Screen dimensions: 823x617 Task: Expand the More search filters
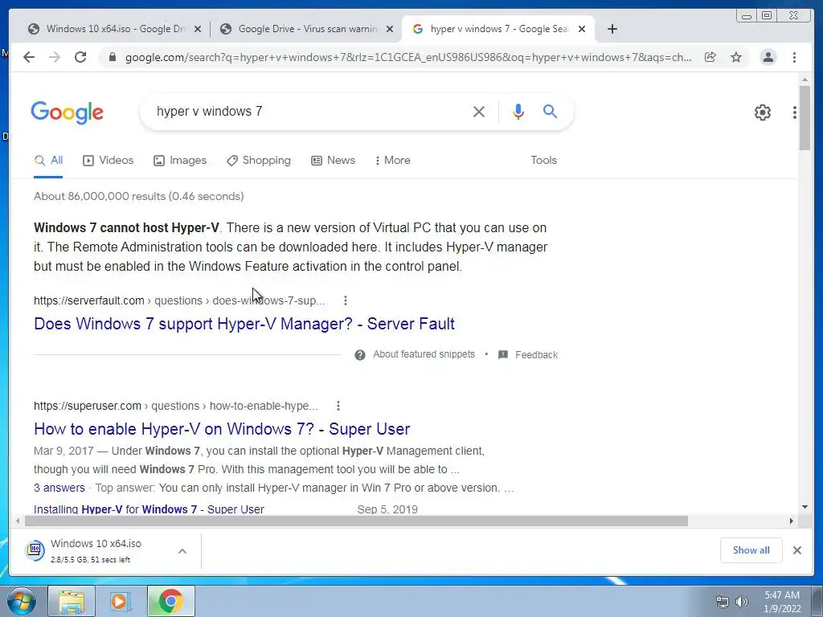pos(392,161)
